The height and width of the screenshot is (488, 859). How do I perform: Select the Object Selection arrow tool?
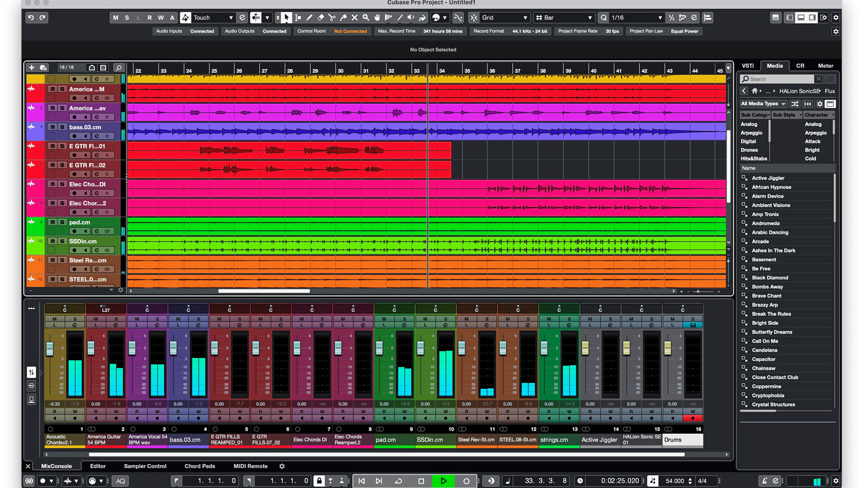click(286, 18)
